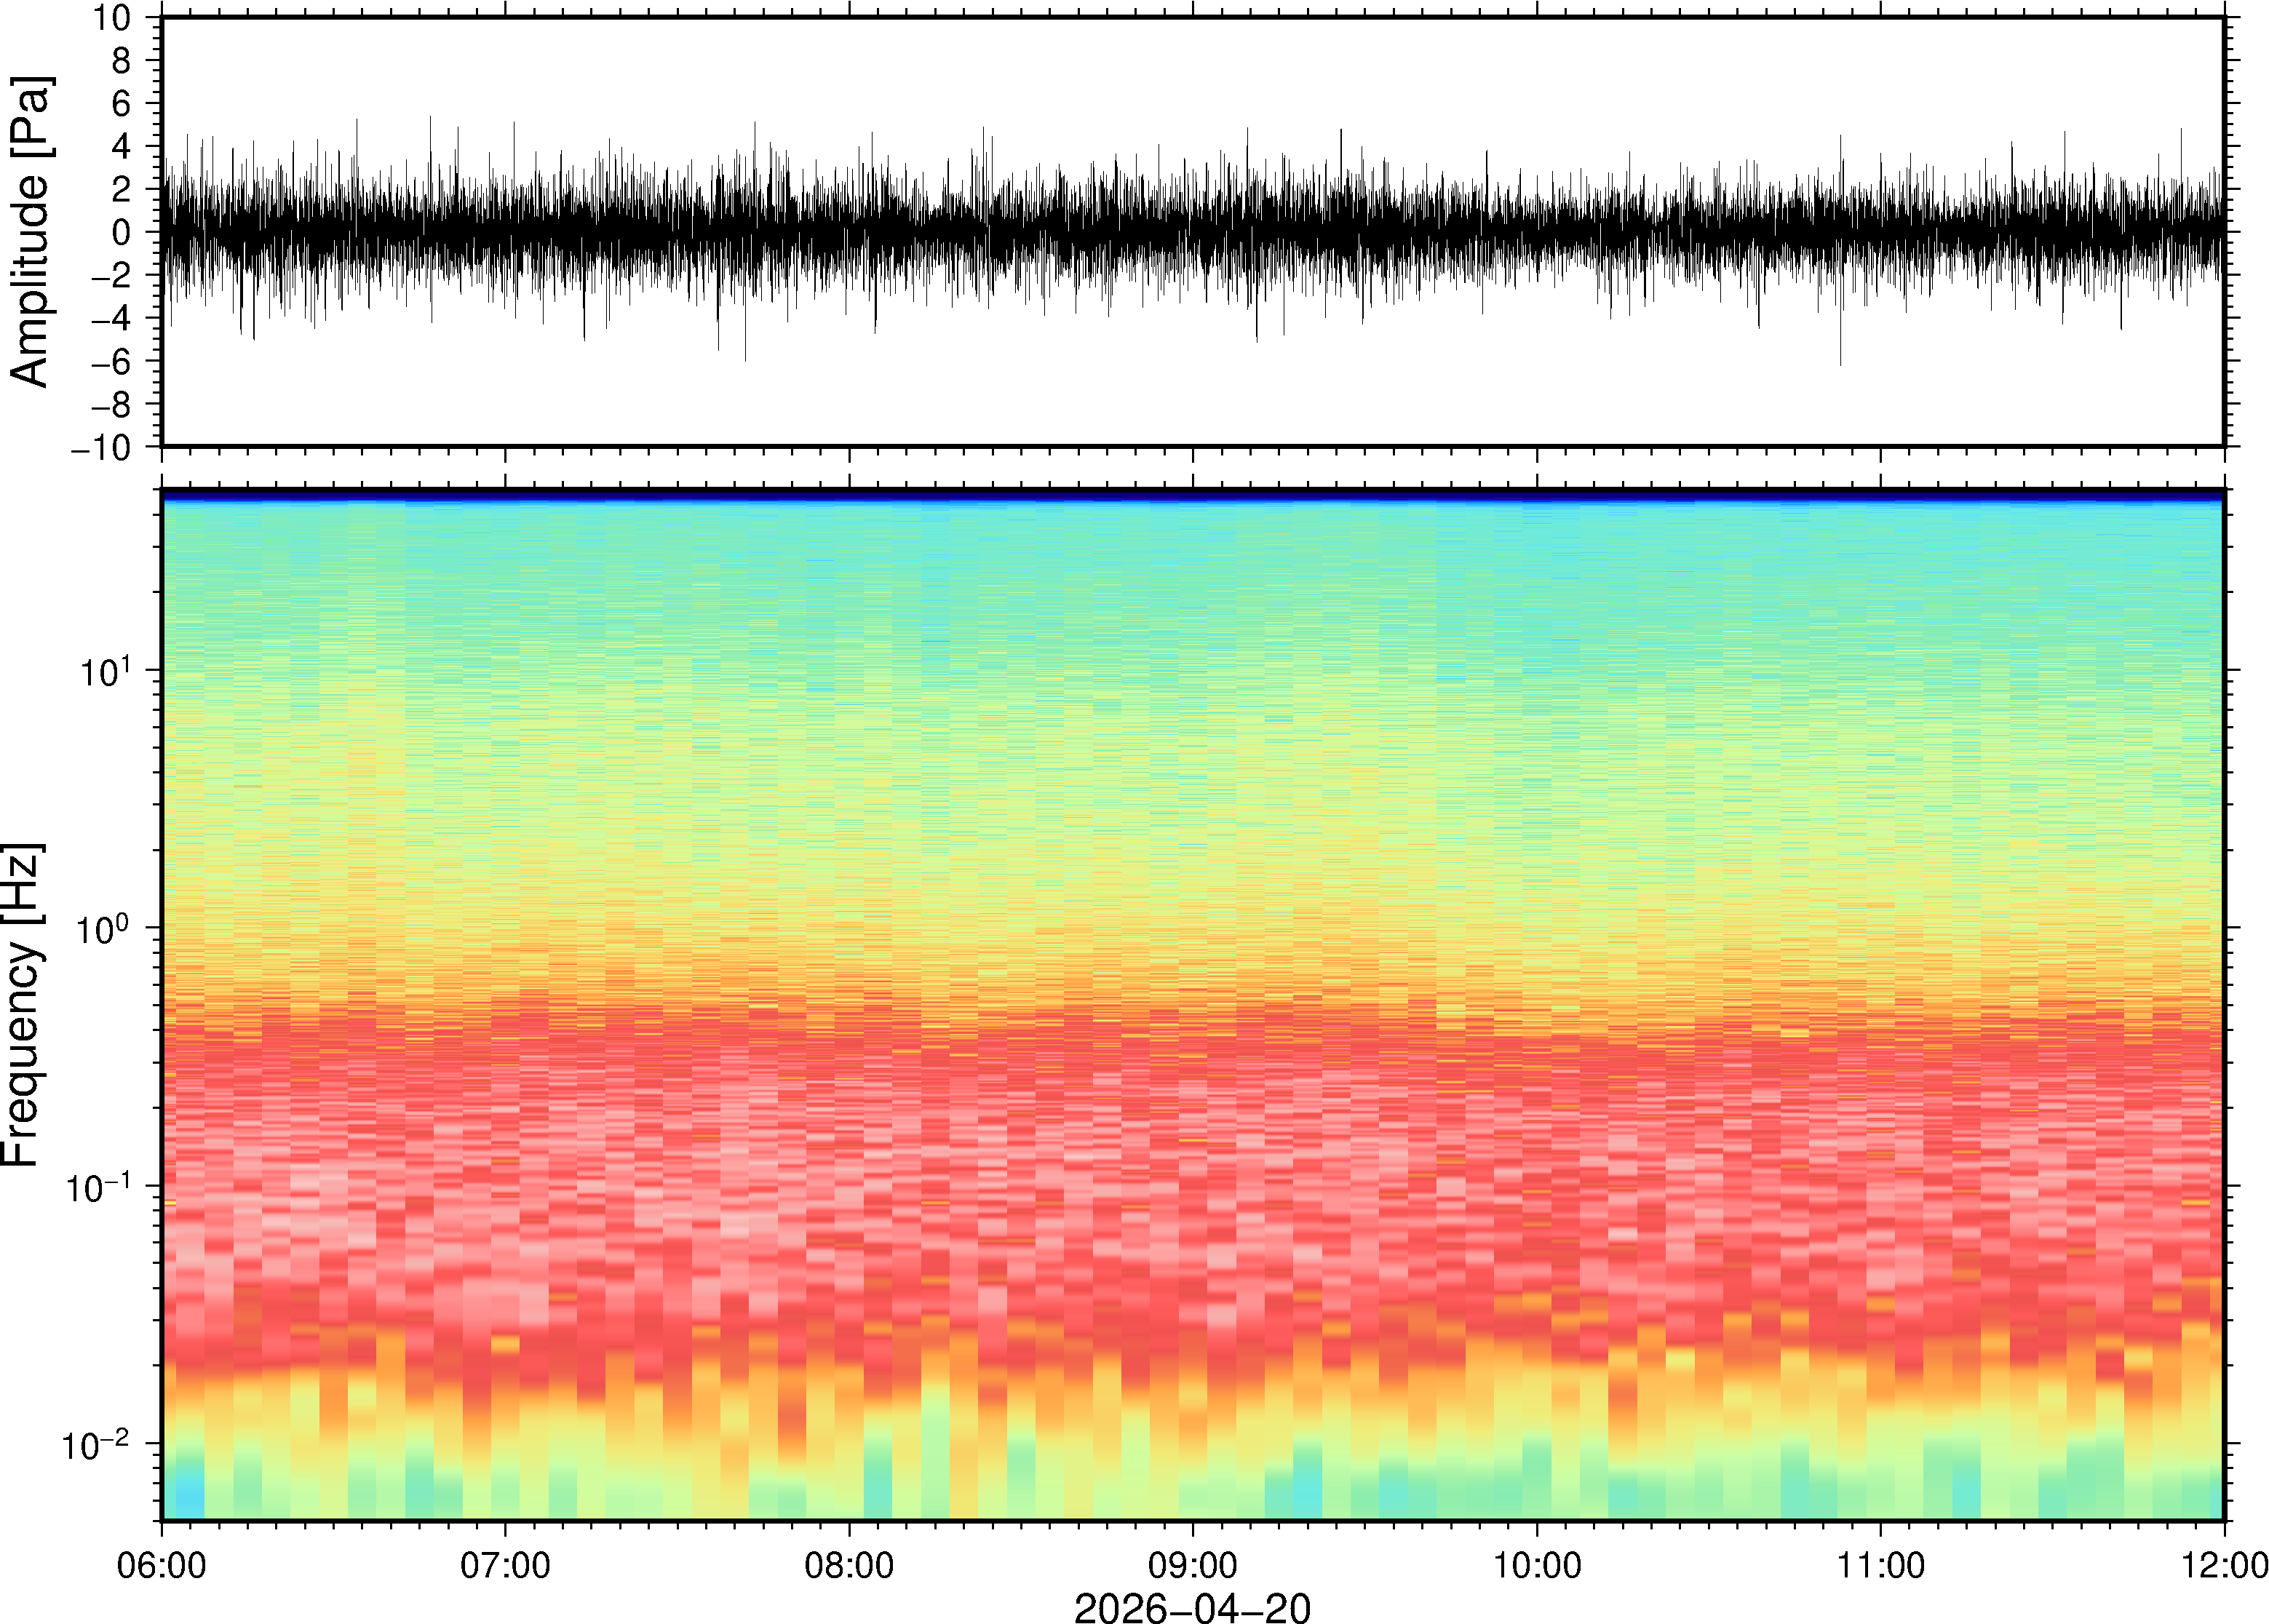Click the 07:00 time axis label
This screenshot has width=2269, height=1624.
[505, 1565]
